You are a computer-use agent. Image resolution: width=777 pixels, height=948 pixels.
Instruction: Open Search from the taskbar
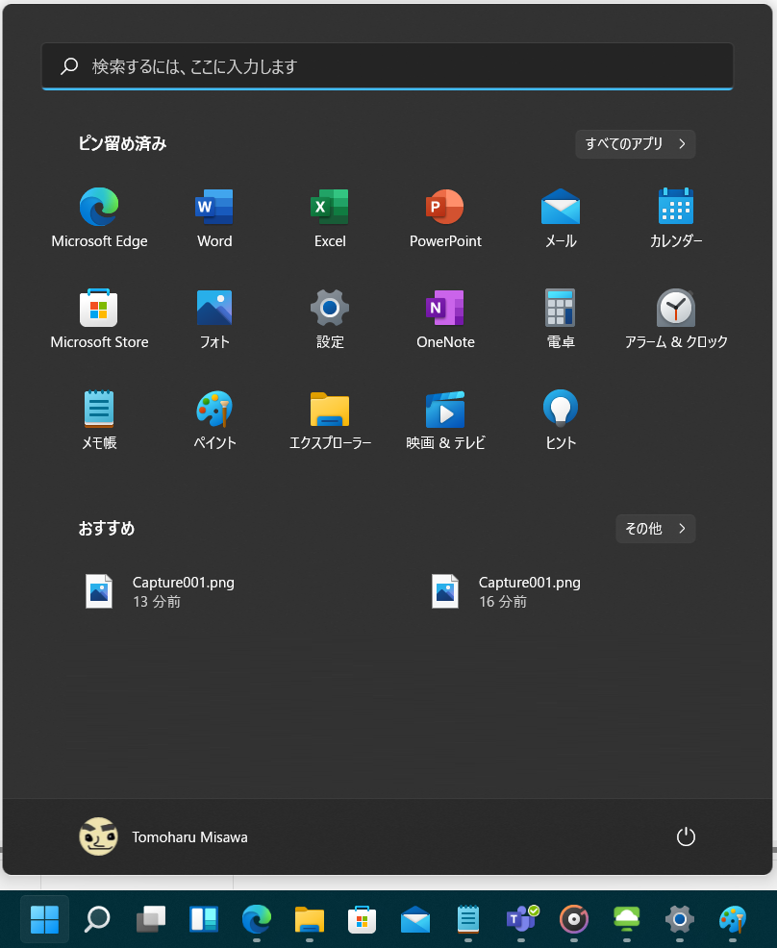97,919
